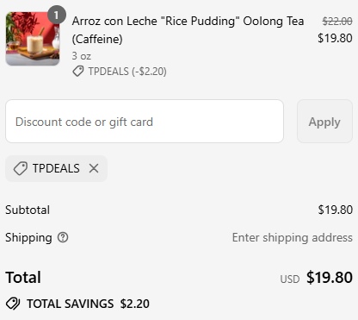Click the Apply button
The width and height of the screenshot is (358, 320).
pyautogui.click(x=324, y=122)
